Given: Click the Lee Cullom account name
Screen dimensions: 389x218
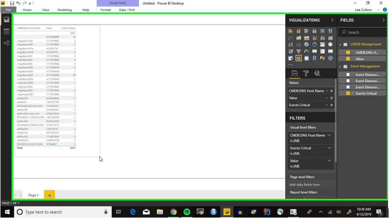Looking at the screenshot, I should tap(363, 10).
